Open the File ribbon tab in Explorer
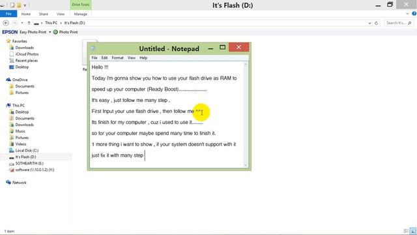 (8, 14)
